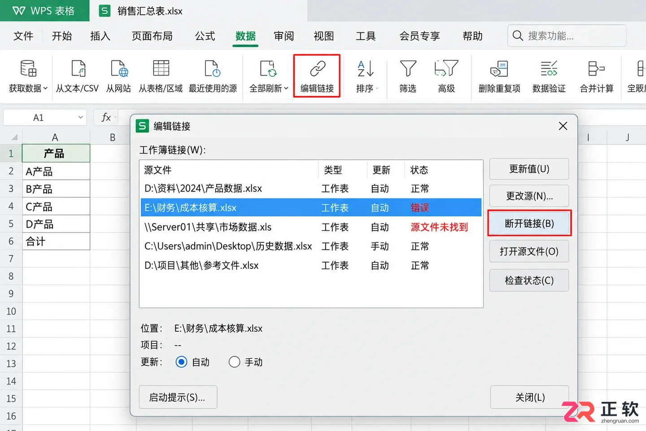Switch to the 会员专享 tab

(419, 36)
